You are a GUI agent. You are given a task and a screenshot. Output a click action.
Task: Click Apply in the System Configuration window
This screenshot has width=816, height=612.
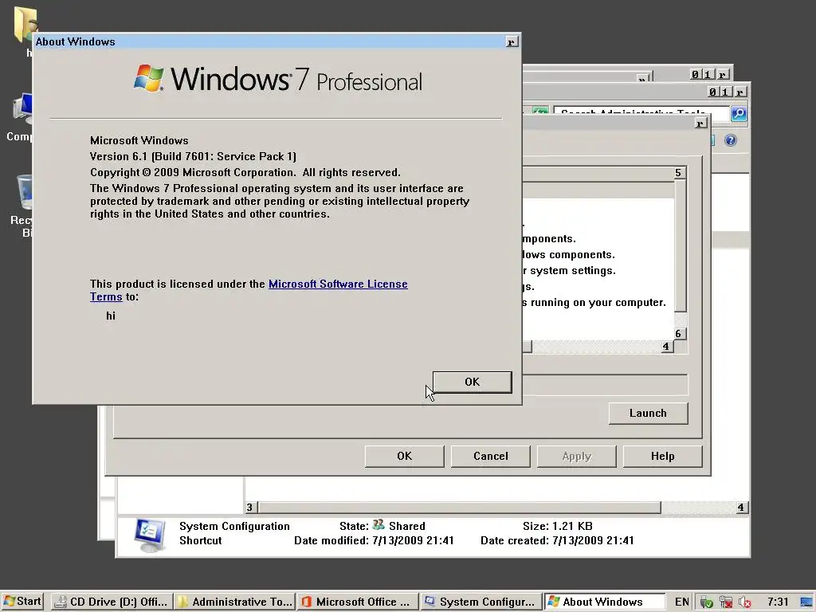[577, 457]
